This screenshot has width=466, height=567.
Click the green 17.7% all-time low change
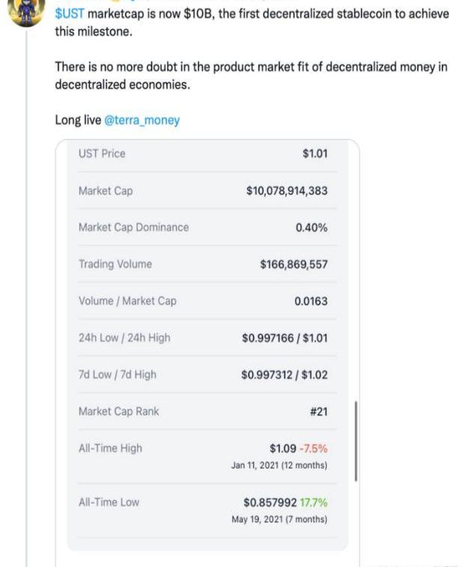click(315, 502)
